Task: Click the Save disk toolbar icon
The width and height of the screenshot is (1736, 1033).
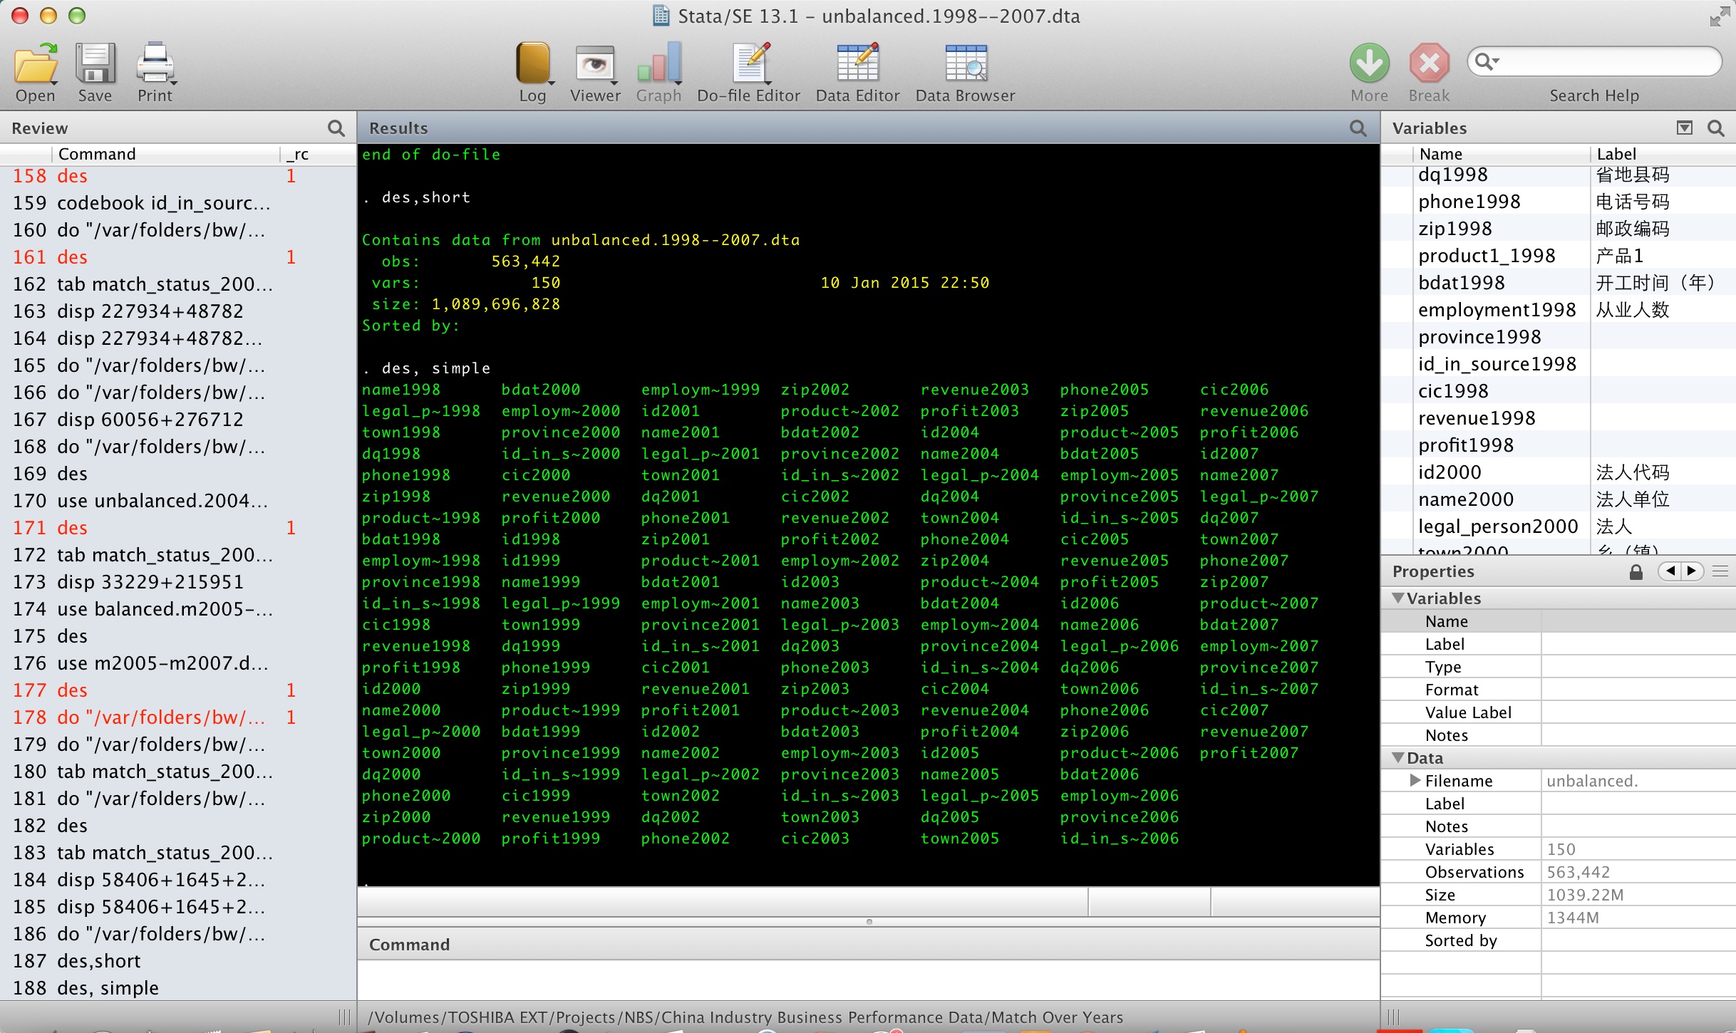Action: point(95,64)
